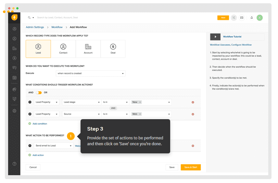This screenshot has width=278, height=183.
Task: Open 'Workflow Usecases, Configure Workflow' link
Action: point(231,45)
